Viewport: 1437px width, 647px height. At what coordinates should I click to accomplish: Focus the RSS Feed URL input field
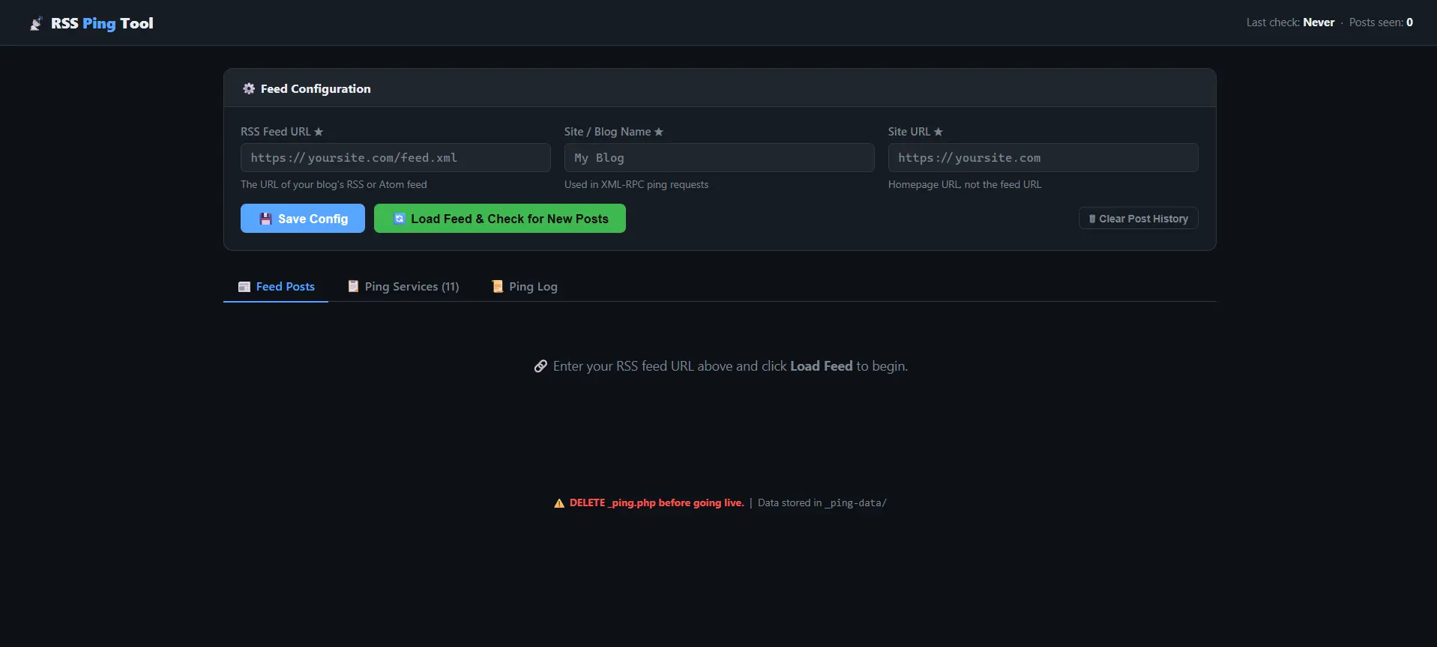pyautogui.click(x=395, y=158)
